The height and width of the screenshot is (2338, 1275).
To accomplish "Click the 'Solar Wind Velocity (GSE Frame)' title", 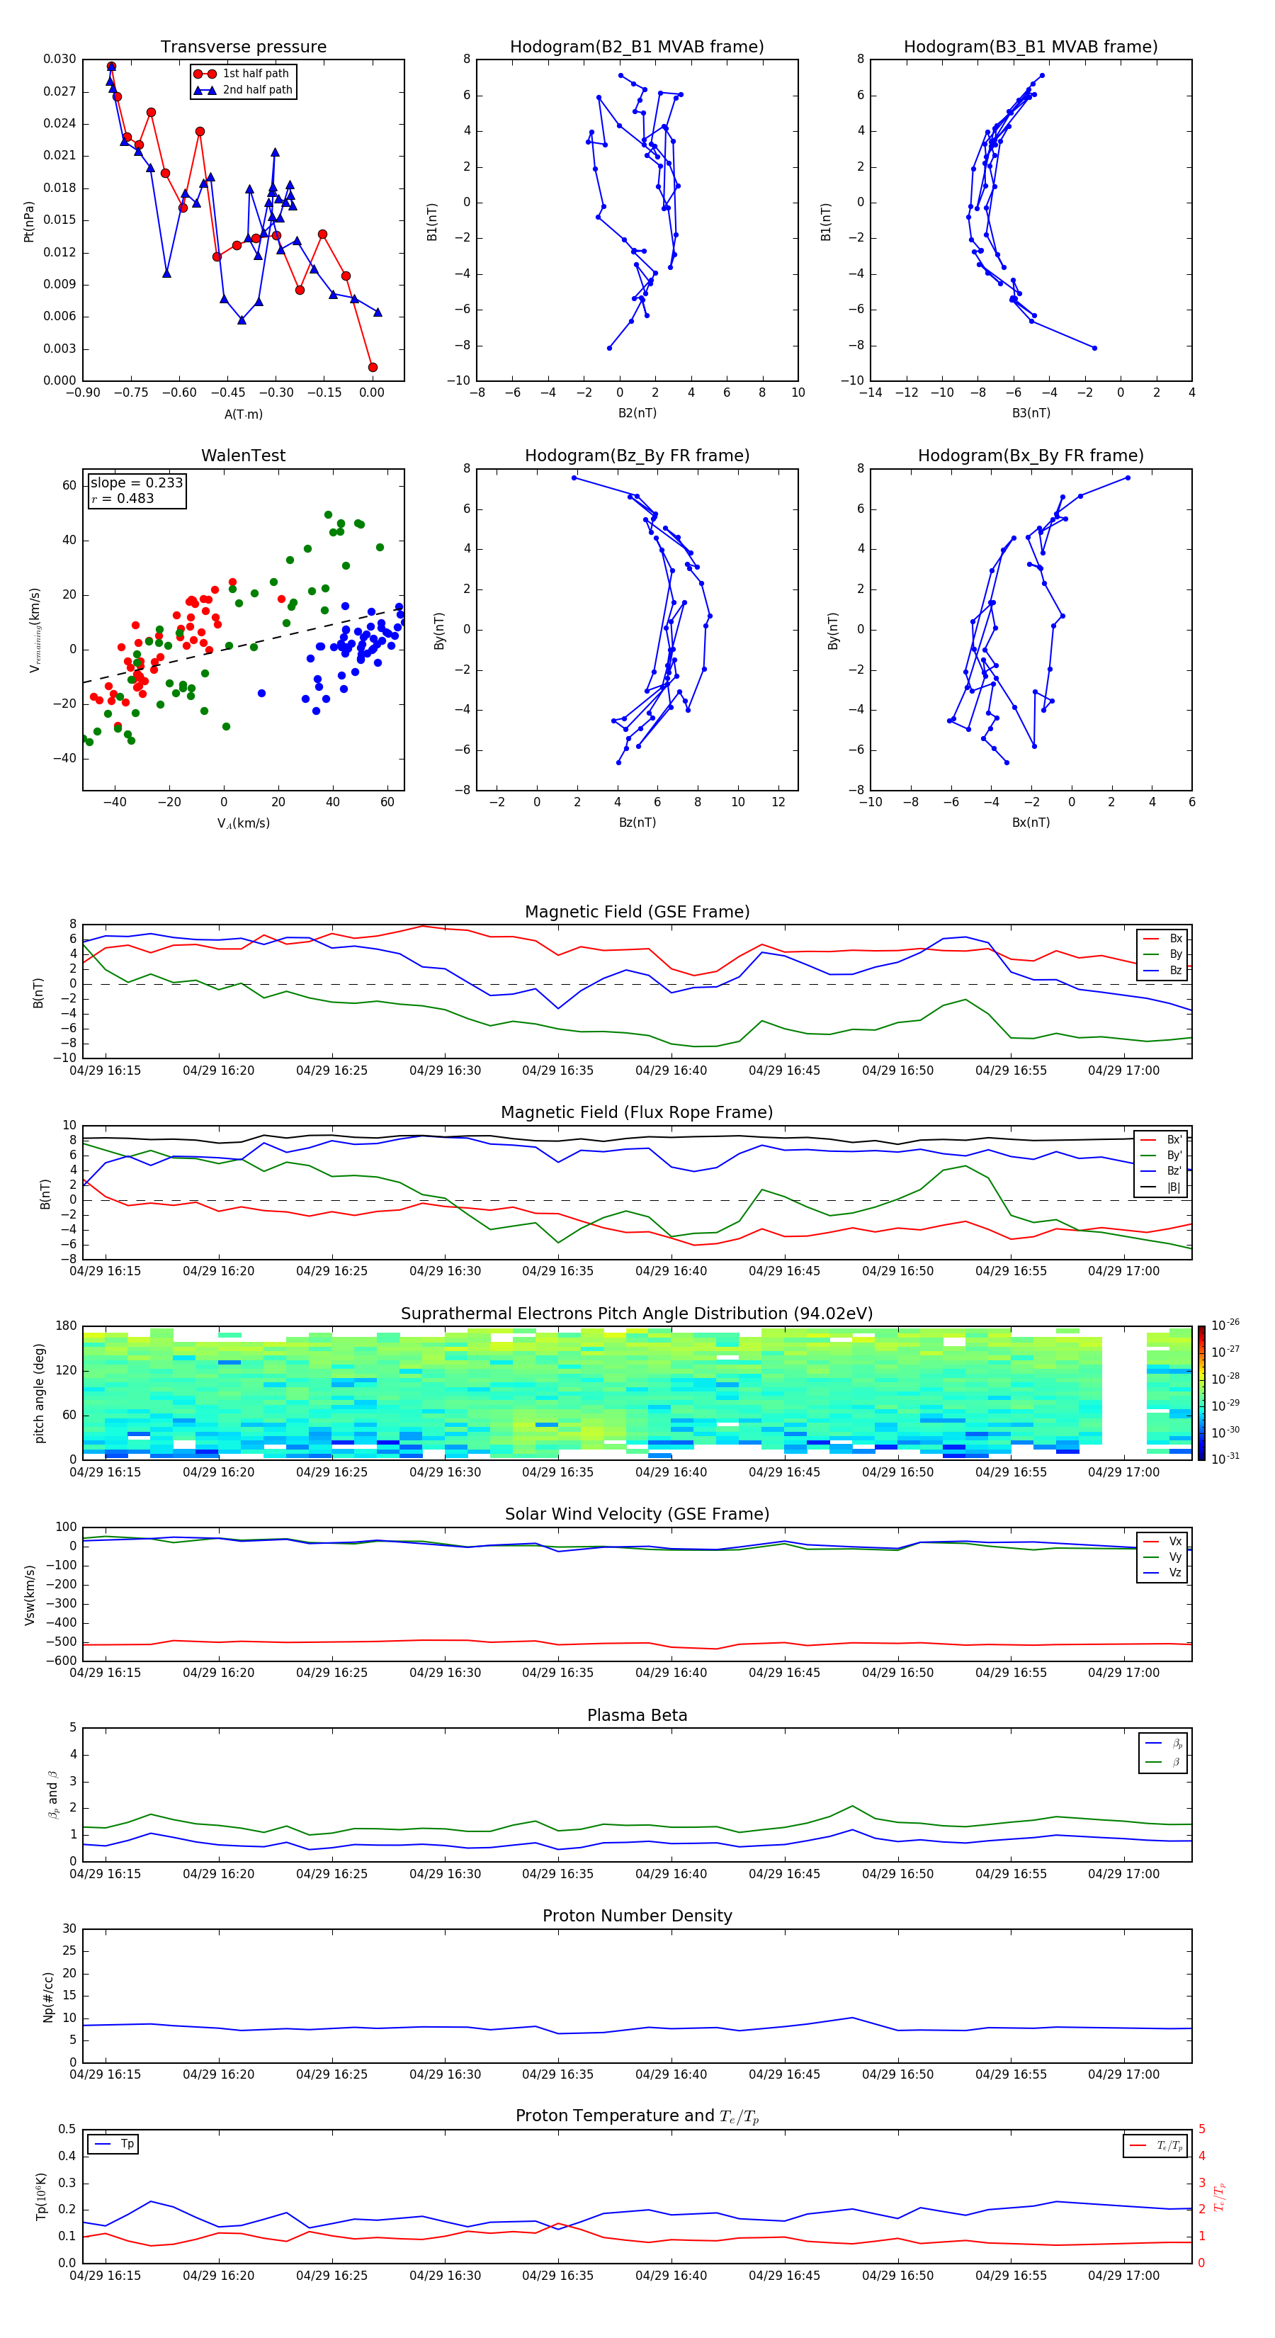I will point(637,1514).
